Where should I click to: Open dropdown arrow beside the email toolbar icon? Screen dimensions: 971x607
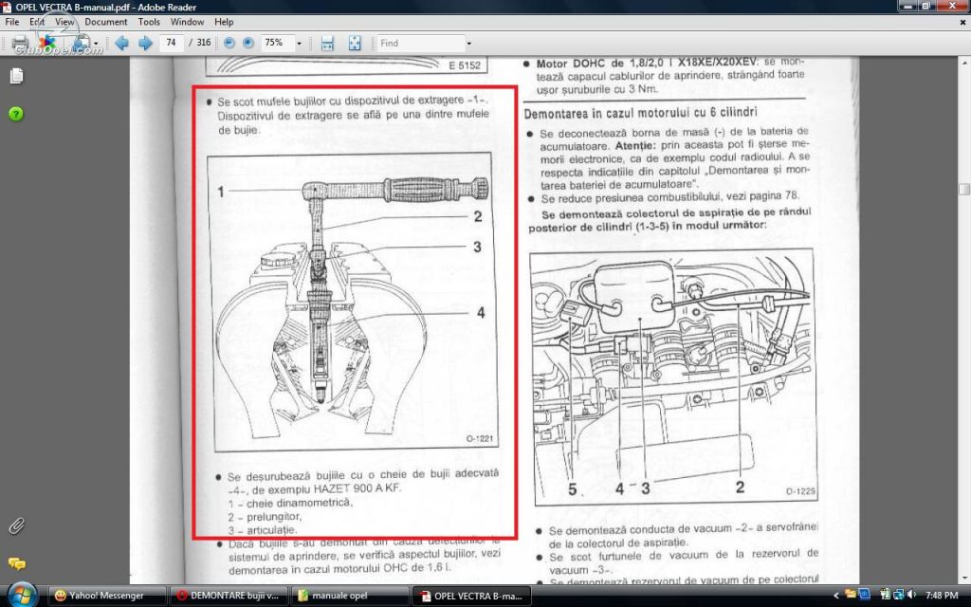tap(96, 44)
